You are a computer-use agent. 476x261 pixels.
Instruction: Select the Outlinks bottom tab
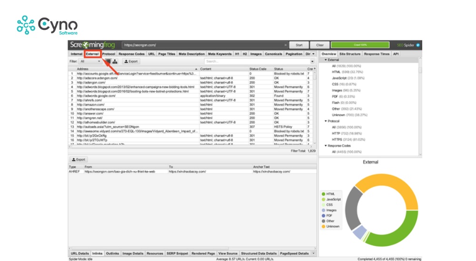point(112,254)
